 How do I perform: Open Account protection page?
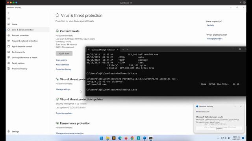(20, 35)
